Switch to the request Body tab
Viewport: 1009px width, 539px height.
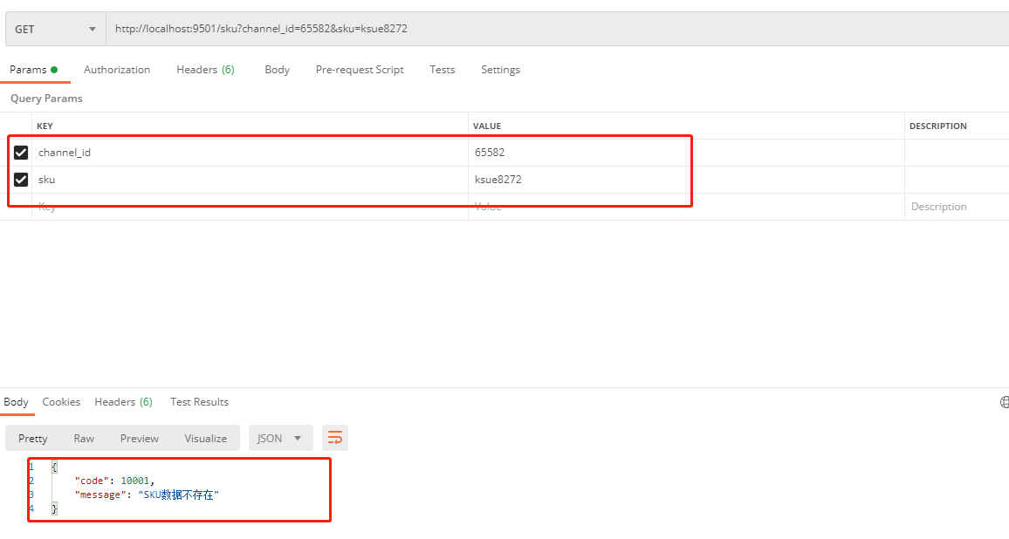click(x=277, y=70)
